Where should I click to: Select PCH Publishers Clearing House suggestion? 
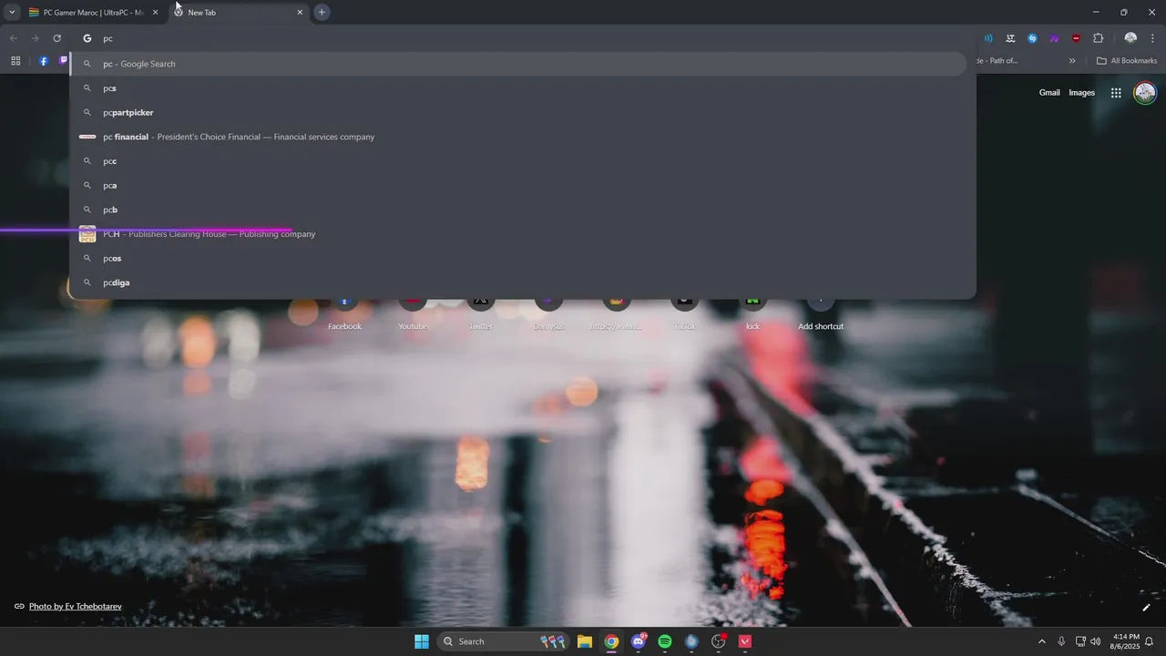click(519, 234)
